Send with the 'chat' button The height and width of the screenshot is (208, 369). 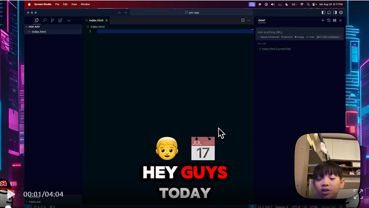310,37
